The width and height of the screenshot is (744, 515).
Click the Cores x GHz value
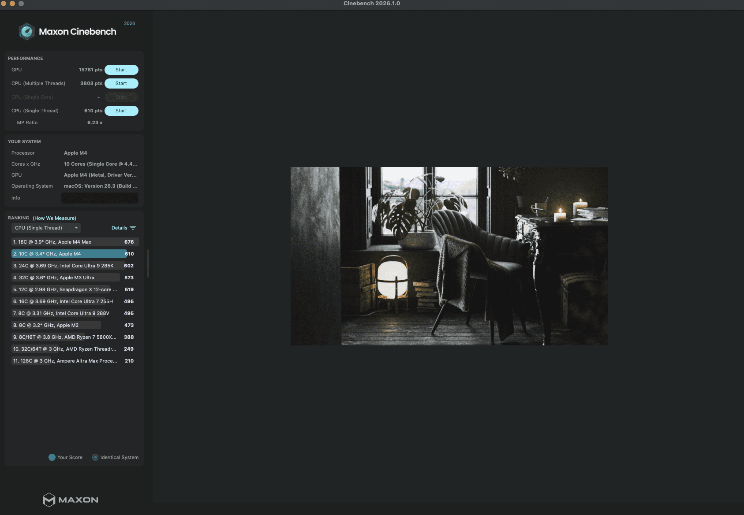(x=101, y=164)
